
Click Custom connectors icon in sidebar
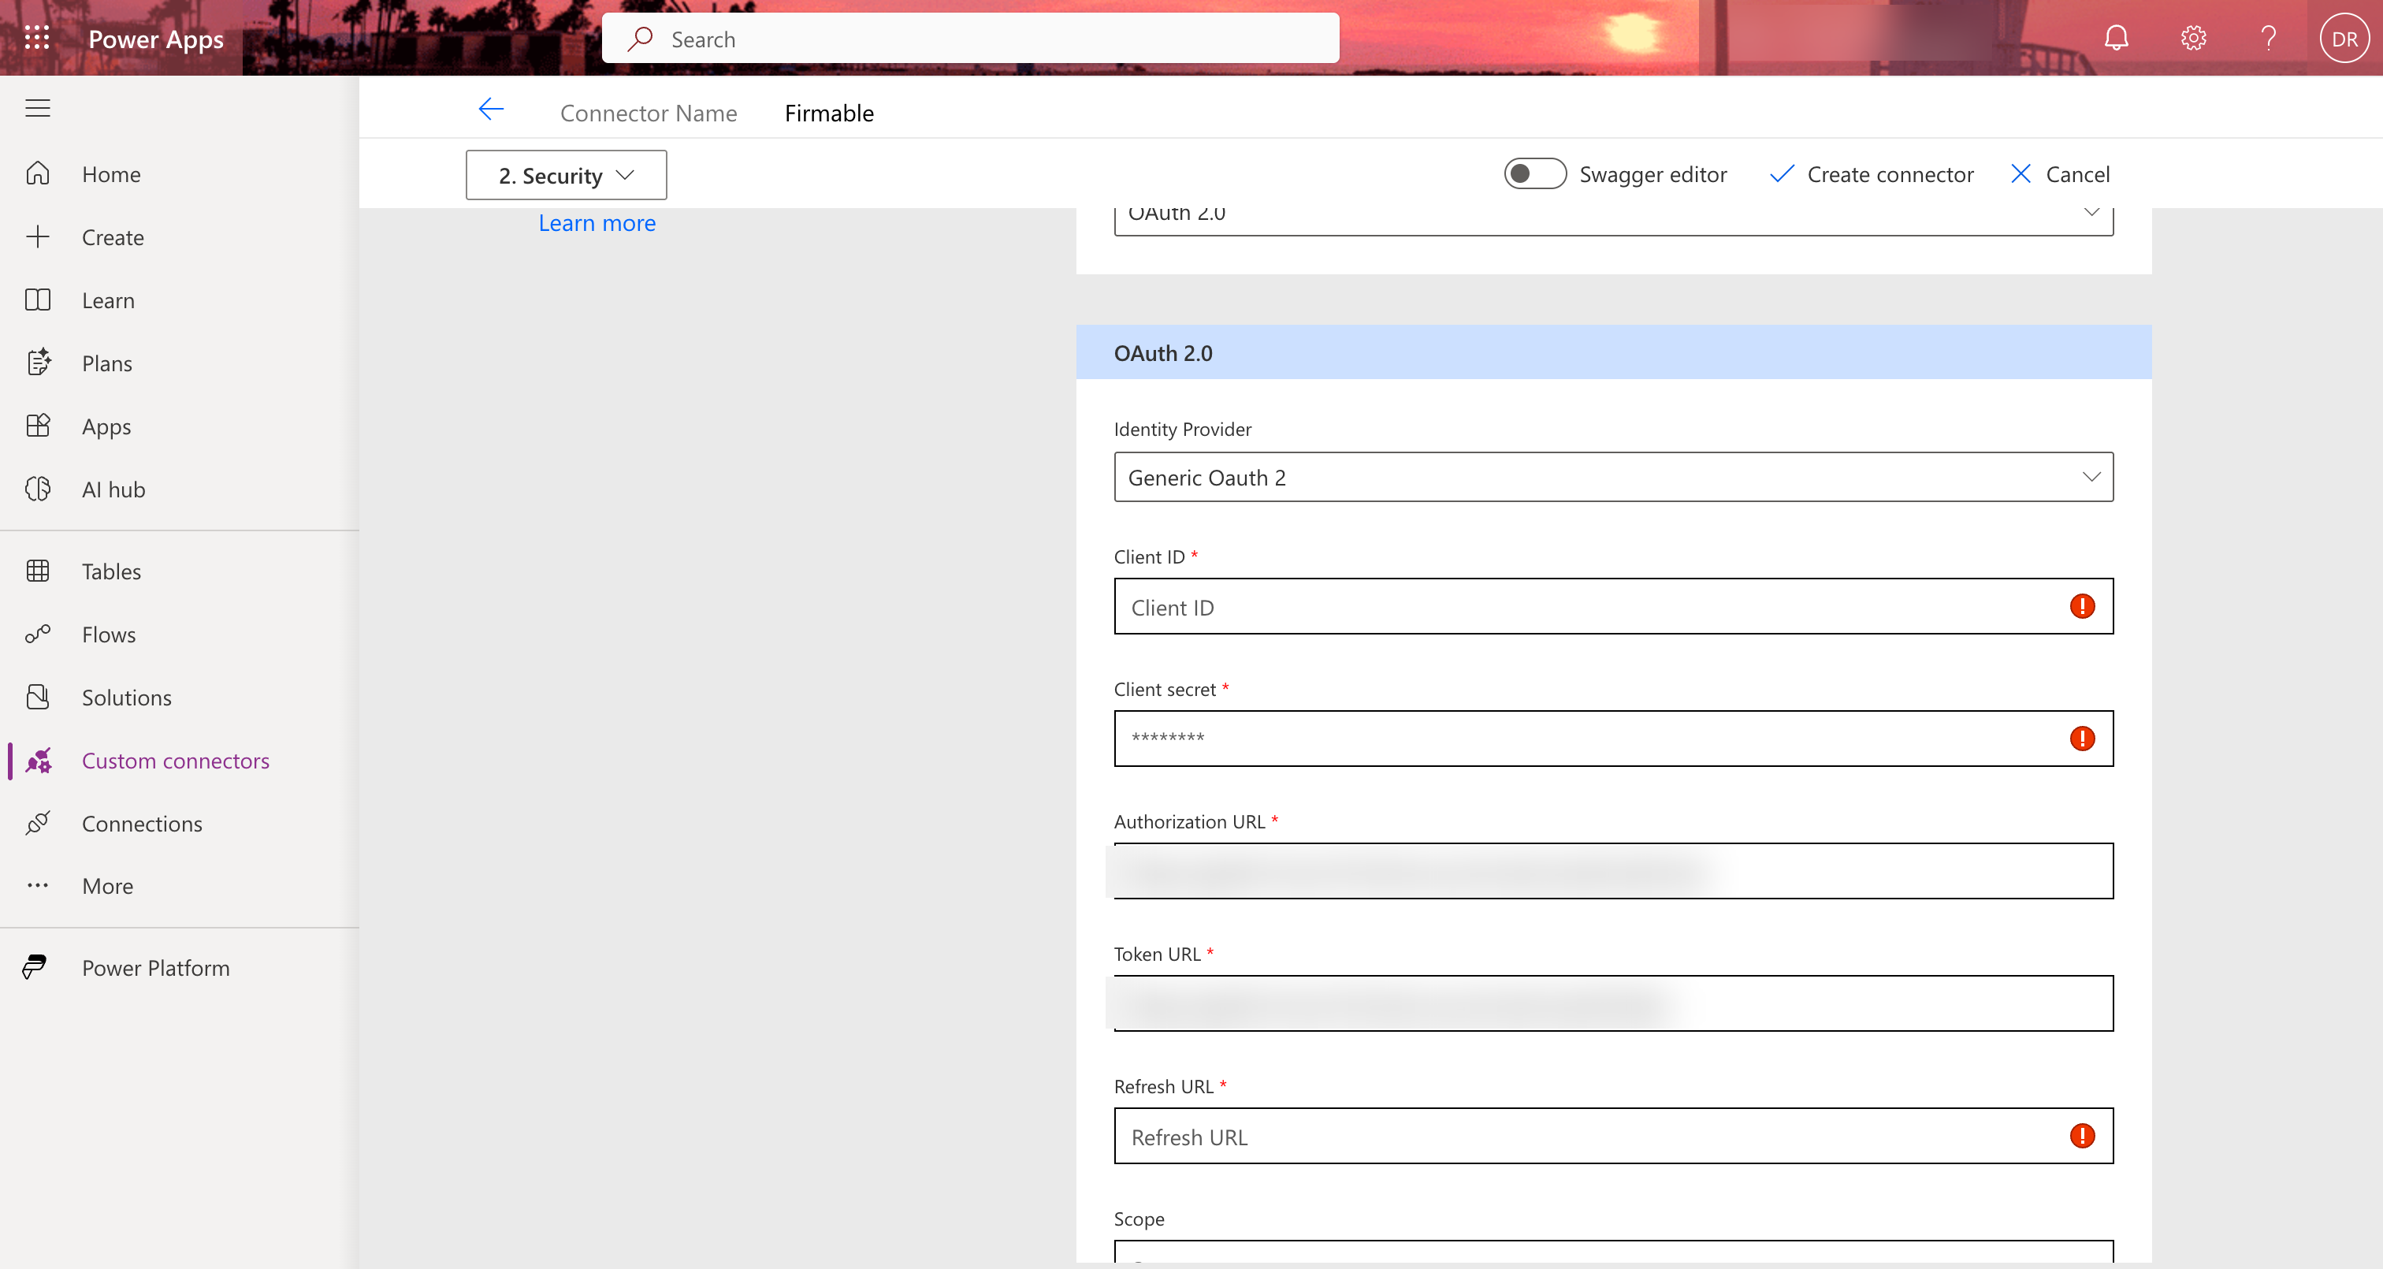pyautogui.click(x=38, y=760)
